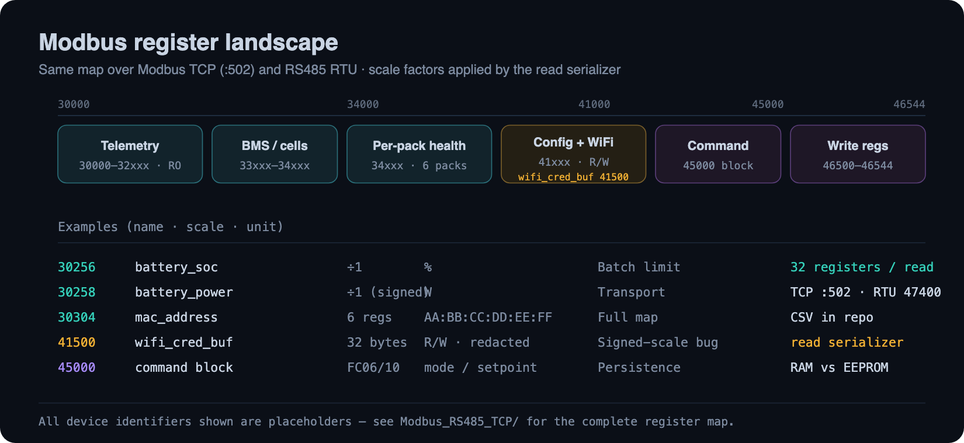The height and width of the screenshot is (443, 964).
Task: Click the read serializer value
Action: pyautogui.click(x=847, y=343)
